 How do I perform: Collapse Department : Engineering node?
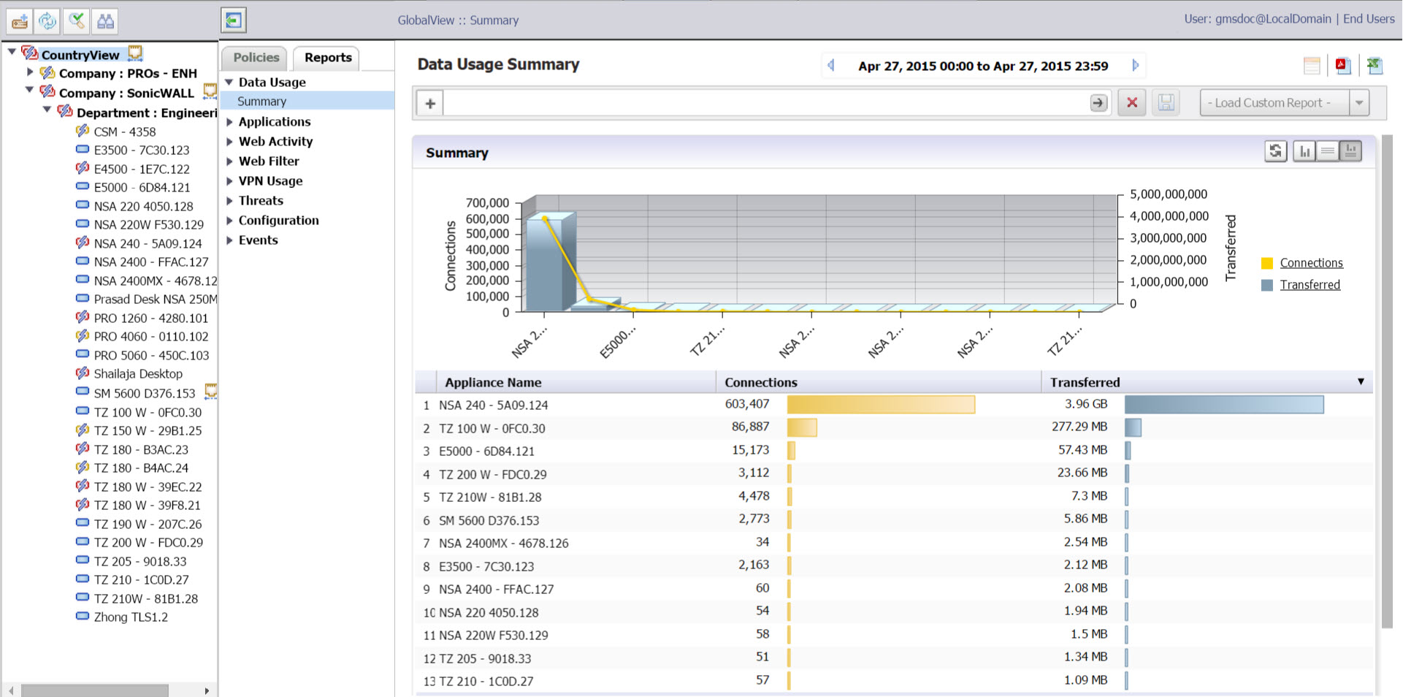tap(47, 110)
